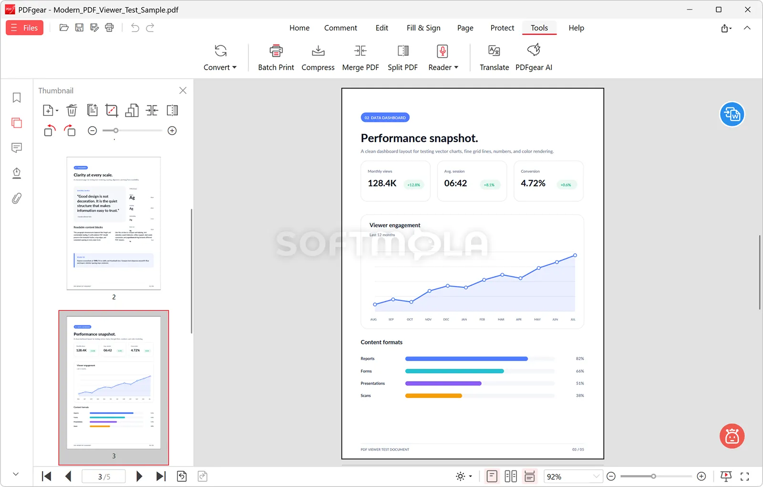Click the page number input field
The image size is (763, 487).
[x=104, y=477]
